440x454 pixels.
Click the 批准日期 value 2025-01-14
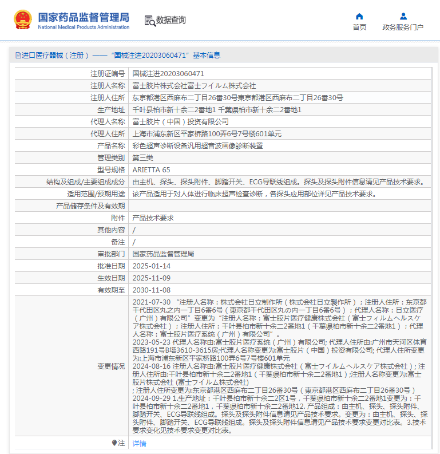152,266
